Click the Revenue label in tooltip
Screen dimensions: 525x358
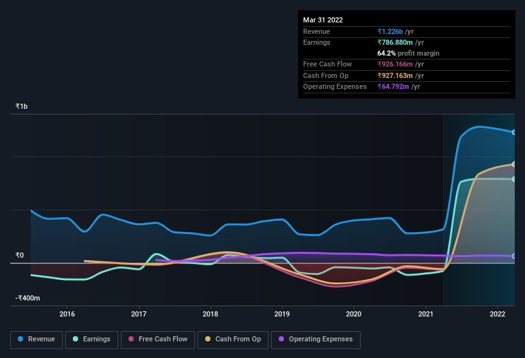[x=317, y=31]
